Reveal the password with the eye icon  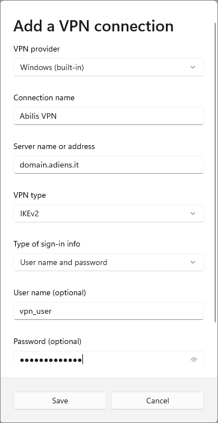194,360
